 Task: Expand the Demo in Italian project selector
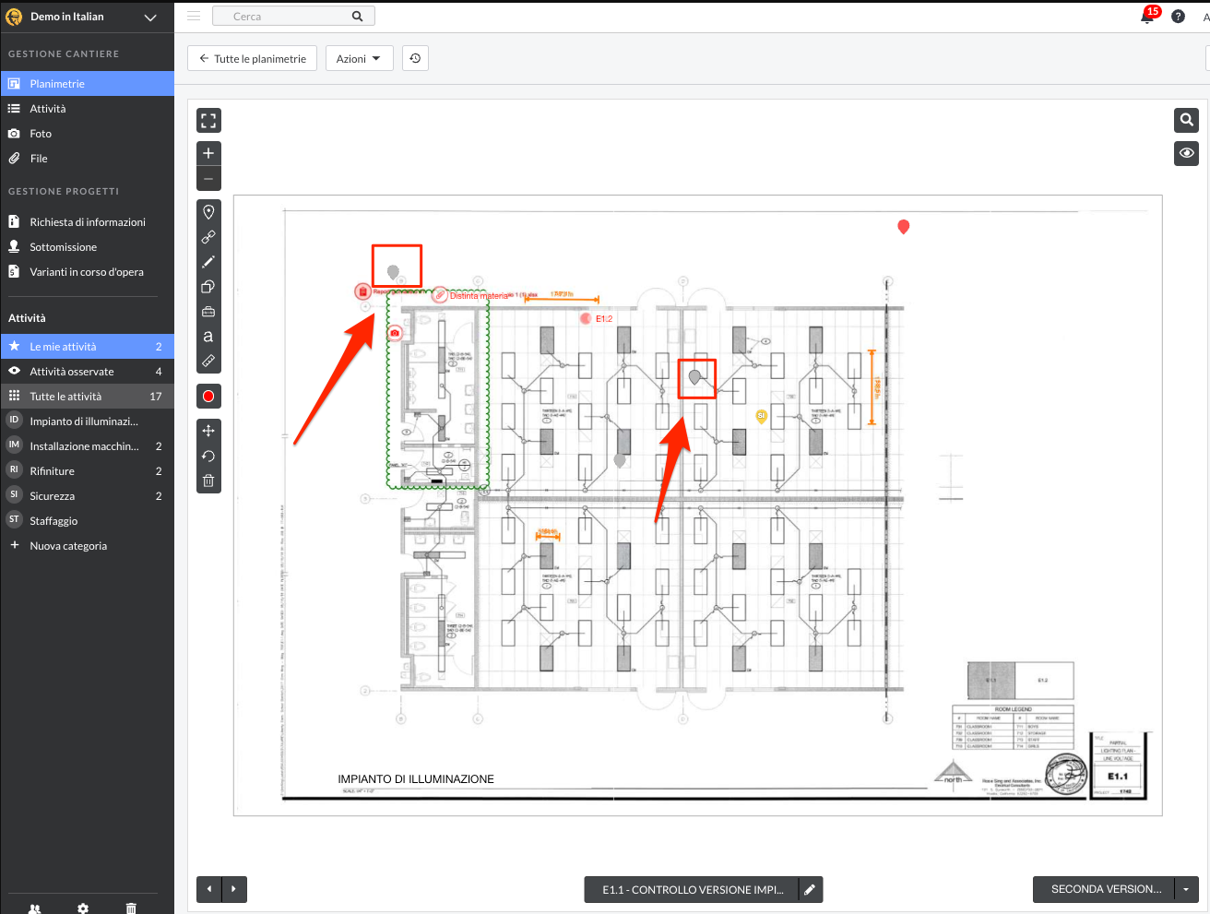tap(150, 18)
